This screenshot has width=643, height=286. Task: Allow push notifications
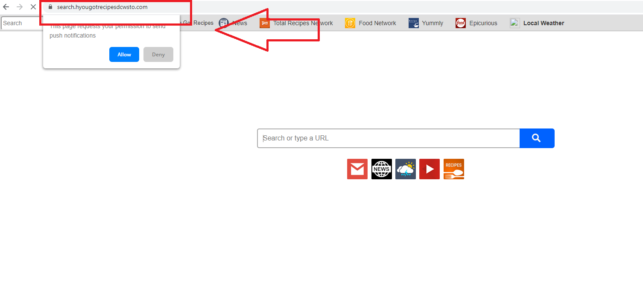click(x=124, y=55)
